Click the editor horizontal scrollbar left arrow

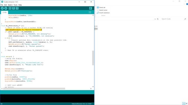pyautogui.click(x=2, y=89)
